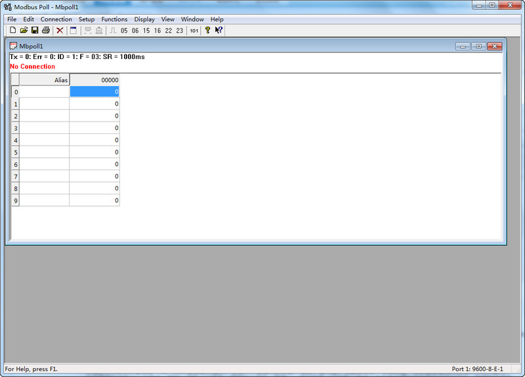Maximize the Mbpoll1 child window
This screenshot has height=377, width=525.
pos(479,46)
